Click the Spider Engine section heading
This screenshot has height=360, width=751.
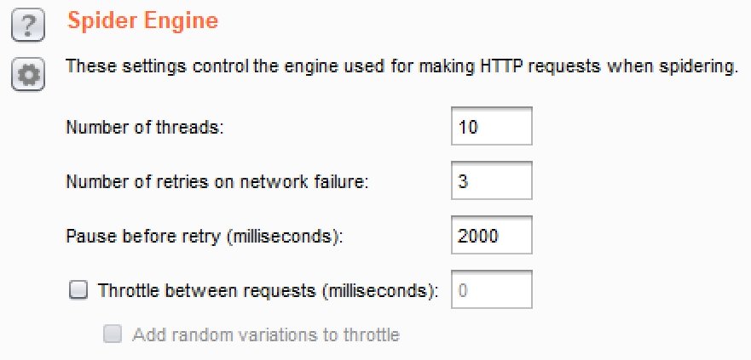142,20
